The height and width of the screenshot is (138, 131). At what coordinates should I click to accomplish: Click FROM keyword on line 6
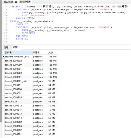tap(13, 21)
